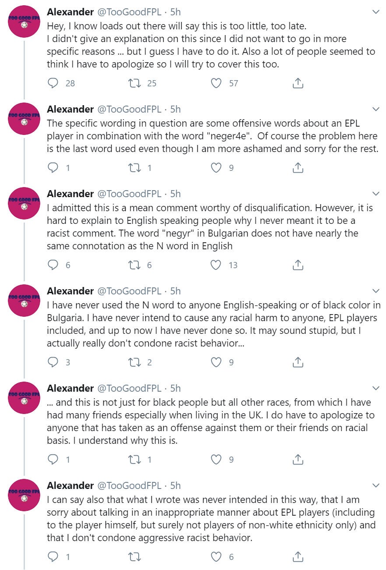
Task: Reply to the tweet about "negyr" in Bulgarian
Action: pos(53,265)
